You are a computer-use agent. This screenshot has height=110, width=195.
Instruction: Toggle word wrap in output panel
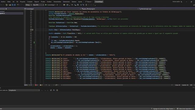[54, 90]
